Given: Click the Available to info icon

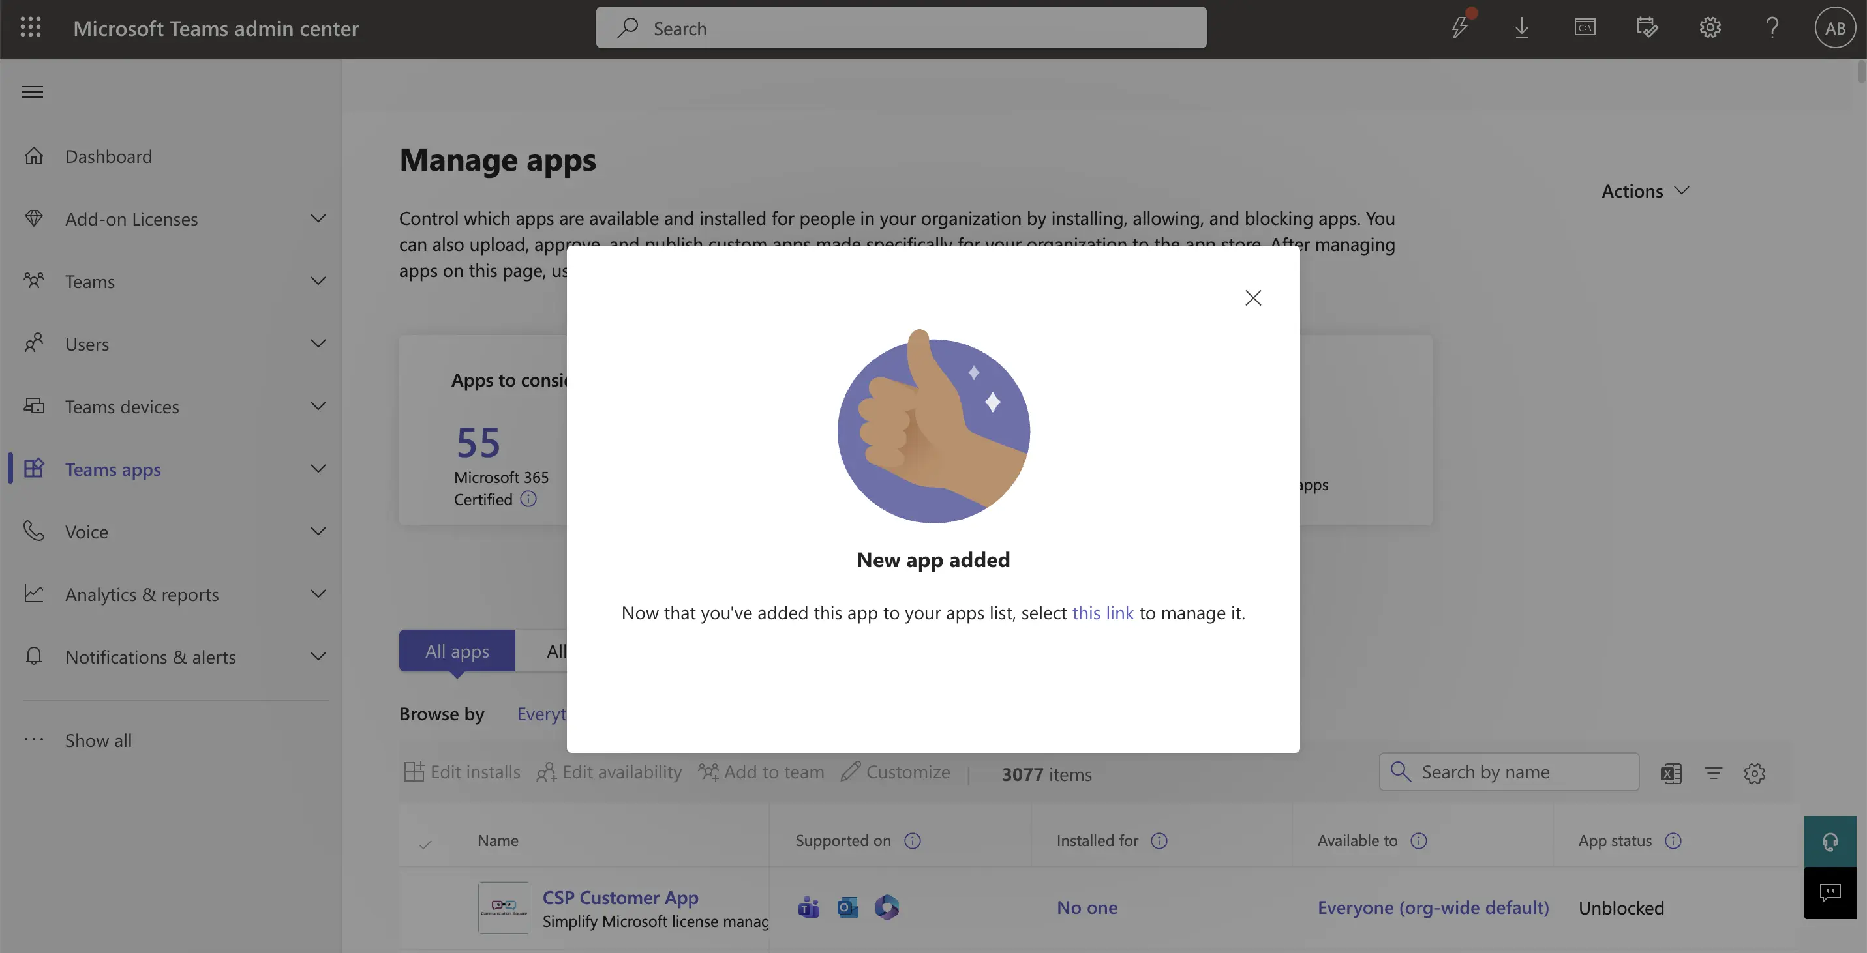Looking at the screenshot, I should (x=1418, y=841).
